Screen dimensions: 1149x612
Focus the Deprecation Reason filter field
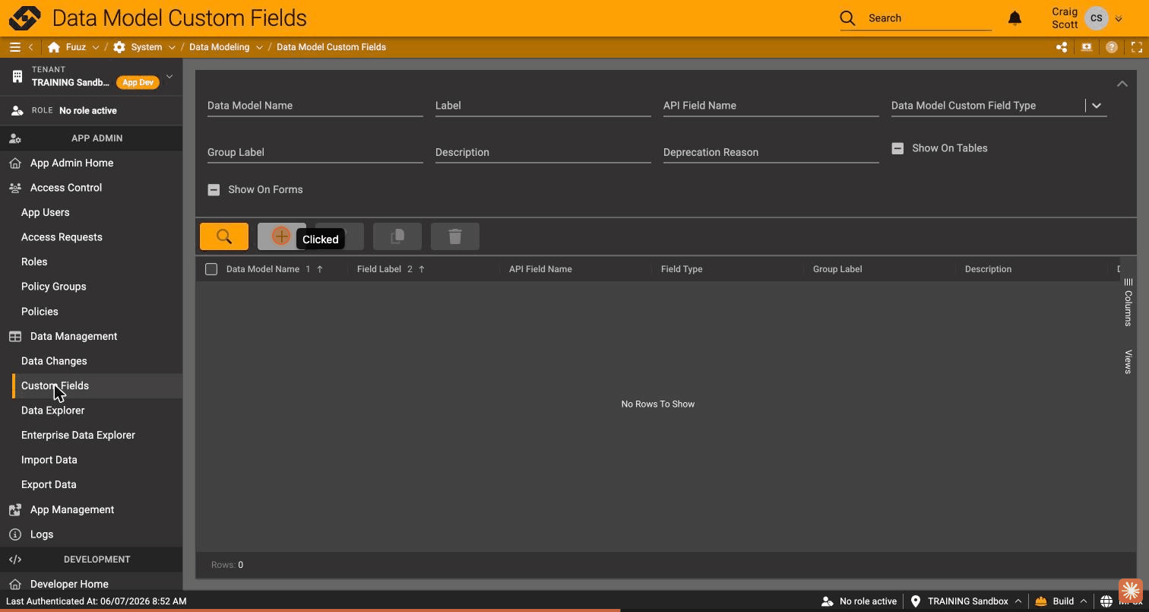771,152
